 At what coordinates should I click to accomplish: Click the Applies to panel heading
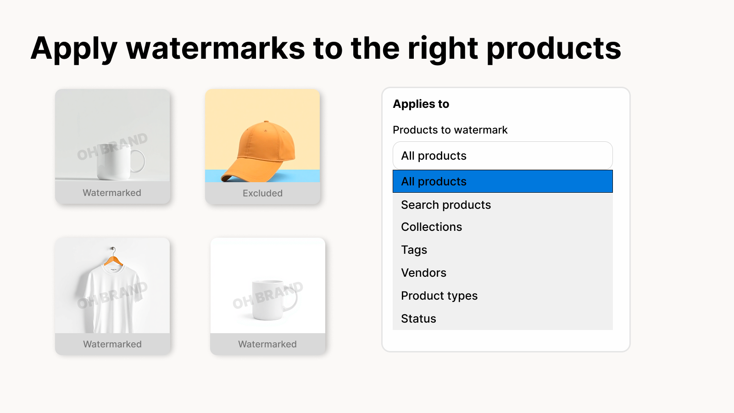(x=421, y=104)
